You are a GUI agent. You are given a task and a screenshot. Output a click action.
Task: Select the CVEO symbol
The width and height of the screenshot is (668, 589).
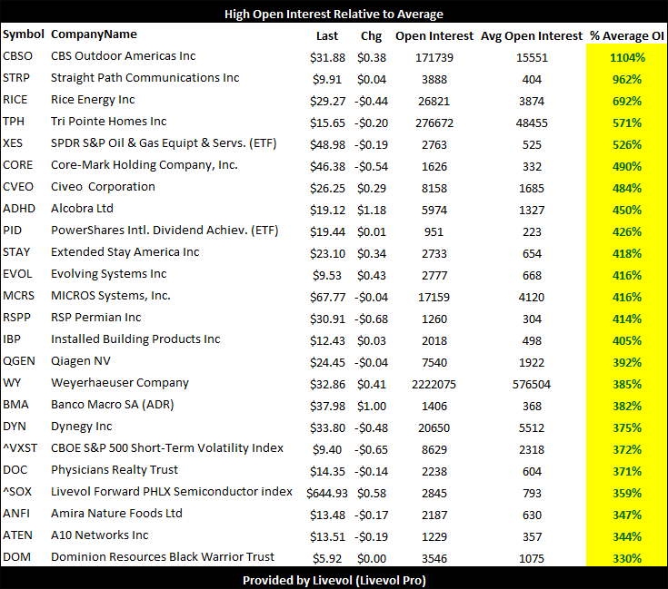(18, 187)
